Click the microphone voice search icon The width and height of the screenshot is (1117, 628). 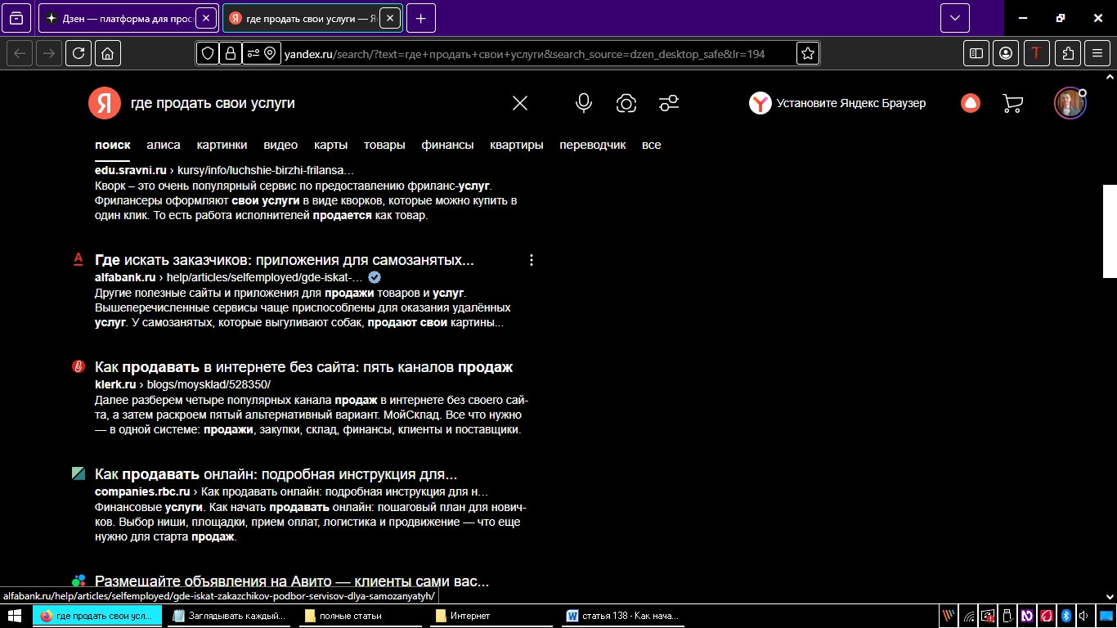coord(583,103)
